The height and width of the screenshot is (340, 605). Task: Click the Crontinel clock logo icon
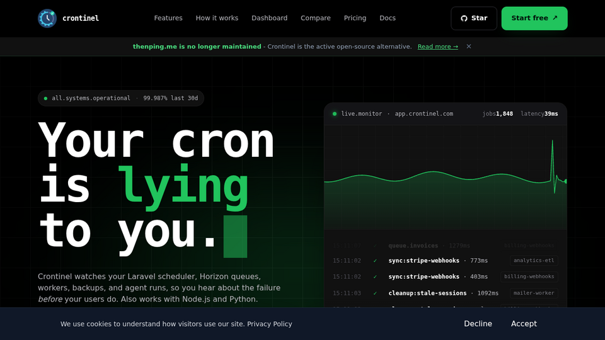tap(47, 18)
